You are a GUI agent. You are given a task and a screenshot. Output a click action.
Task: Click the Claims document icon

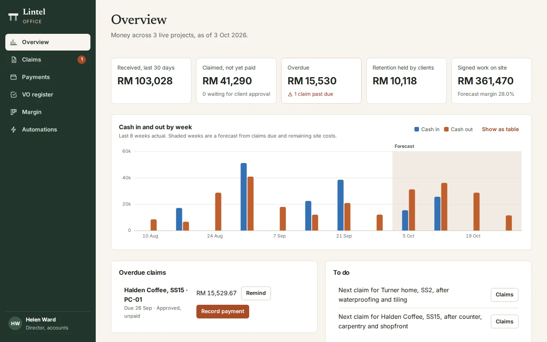[x=14, y=60]
